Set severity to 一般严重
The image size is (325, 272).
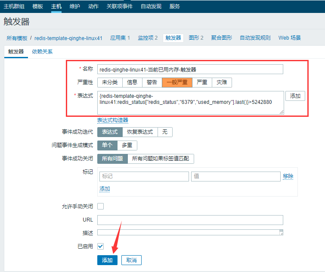pyautogui.click(x=177, y=82)
